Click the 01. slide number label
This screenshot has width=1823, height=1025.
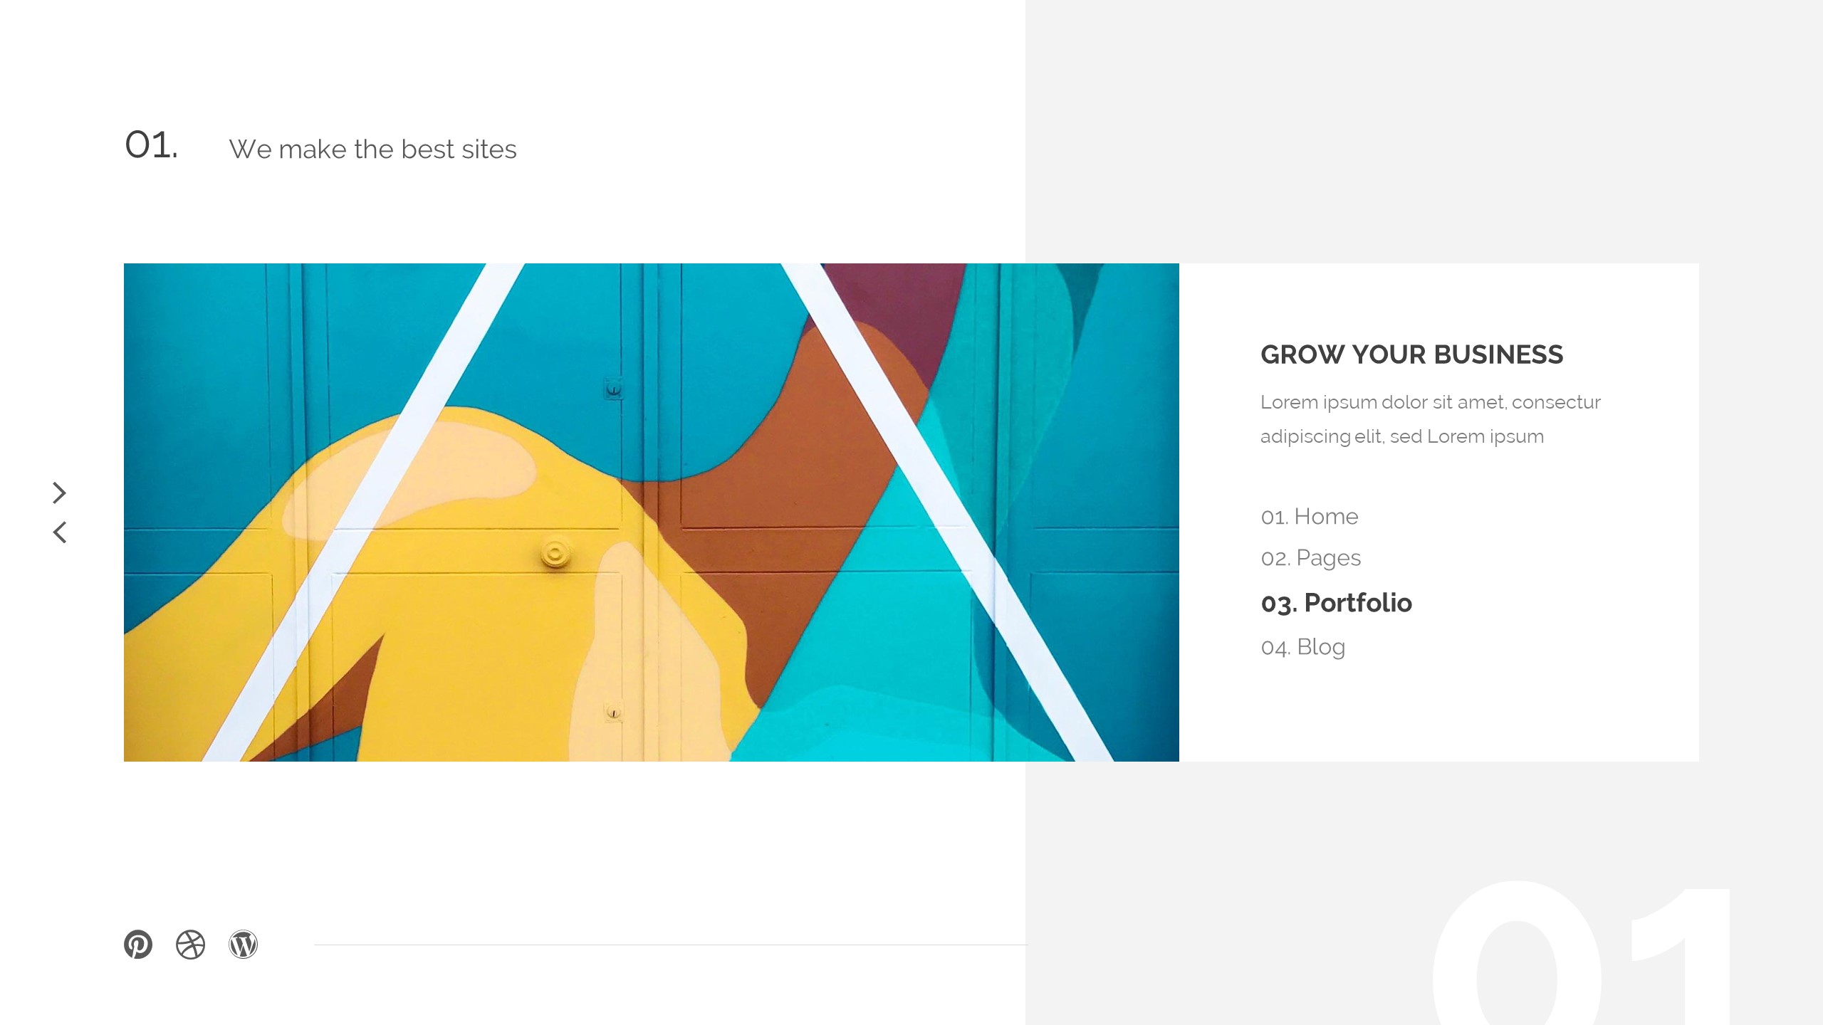click(151, 145)
